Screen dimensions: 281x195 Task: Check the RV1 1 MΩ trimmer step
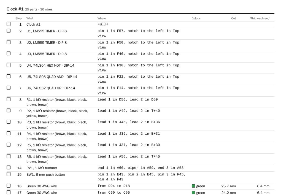9,167
